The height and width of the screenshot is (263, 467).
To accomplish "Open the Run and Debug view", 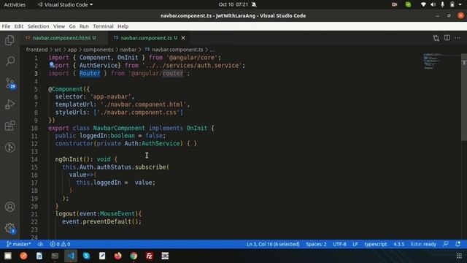I will (9, 104).
